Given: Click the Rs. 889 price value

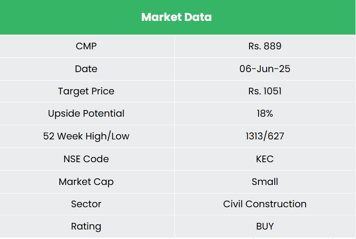Looking at the screenshot, I should coord(265,46).
